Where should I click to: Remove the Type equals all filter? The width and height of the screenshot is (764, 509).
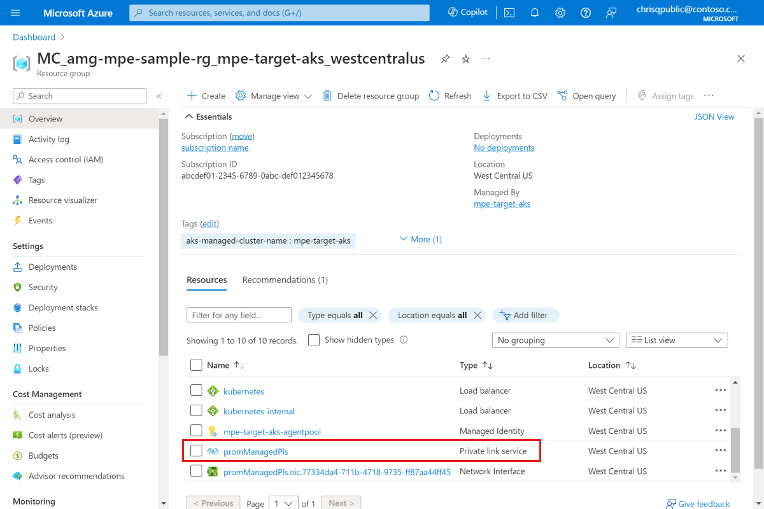pyautogui.click(x=374, y=316)
